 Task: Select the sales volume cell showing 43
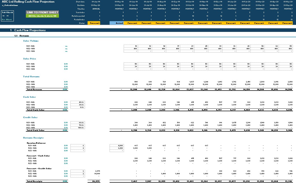click(x=244, y=46)
